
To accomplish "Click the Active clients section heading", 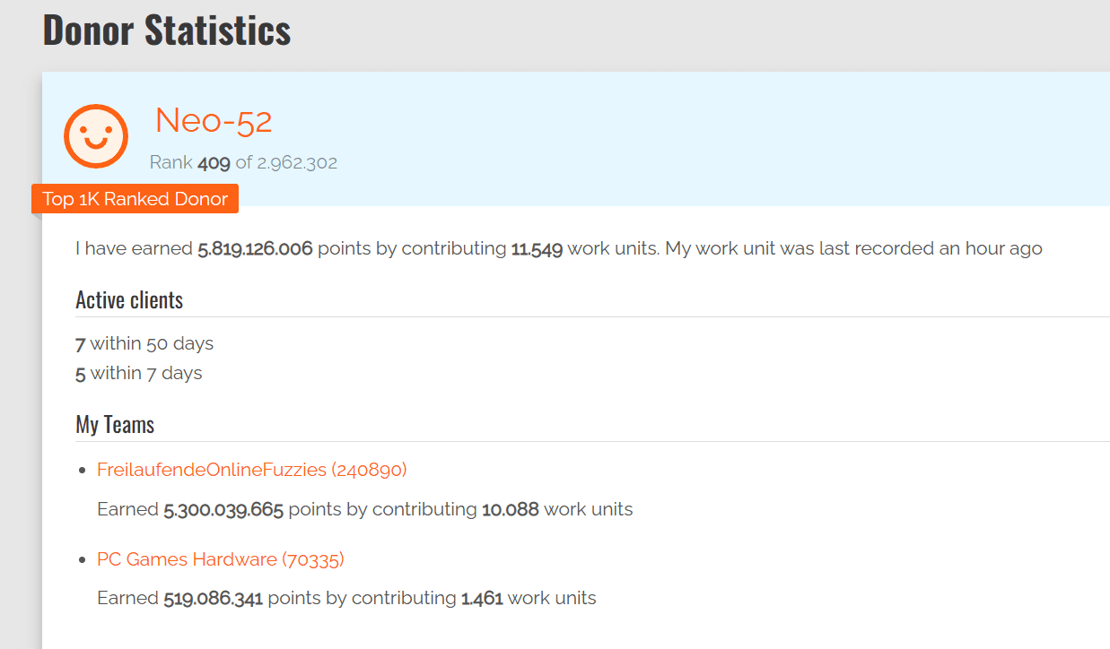I will tap(129, 300).
